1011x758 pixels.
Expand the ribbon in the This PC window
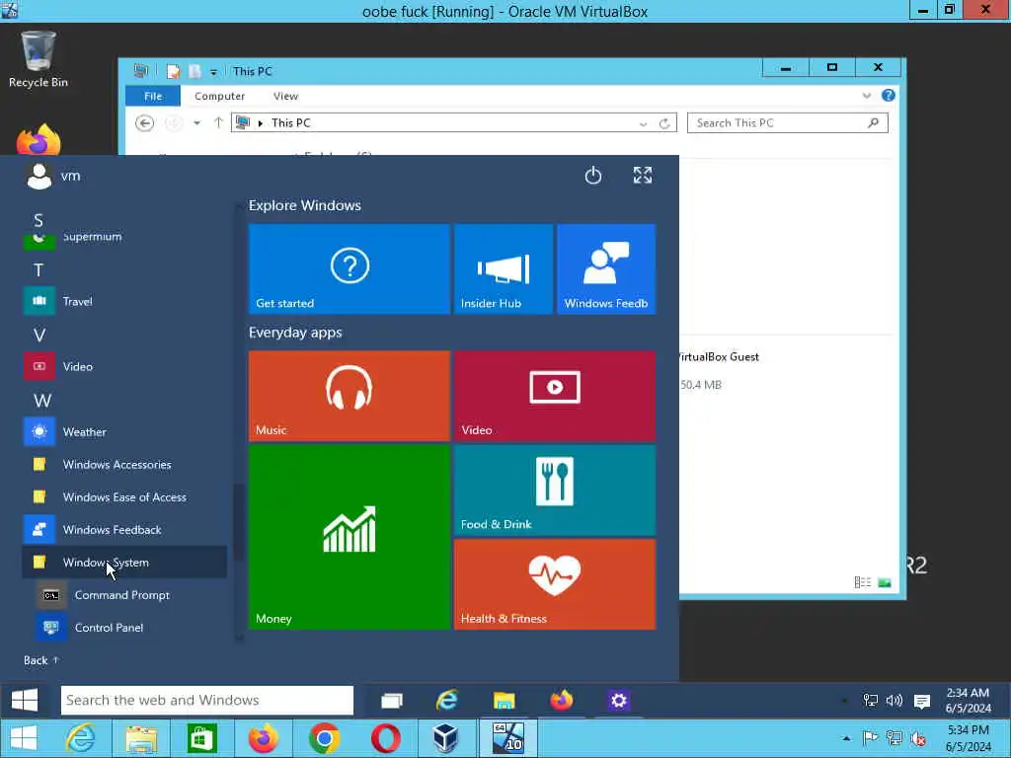point(867,96)
